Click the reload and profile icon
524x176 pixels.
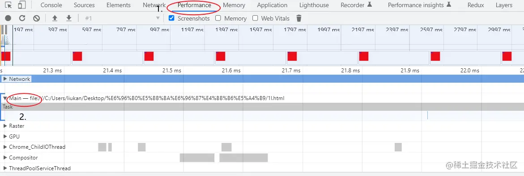point(22,18)
